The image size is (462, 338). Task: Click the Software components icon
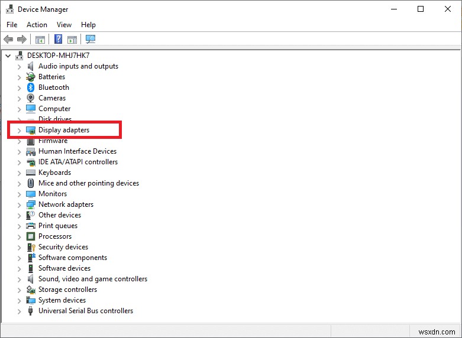pos(31,258)
